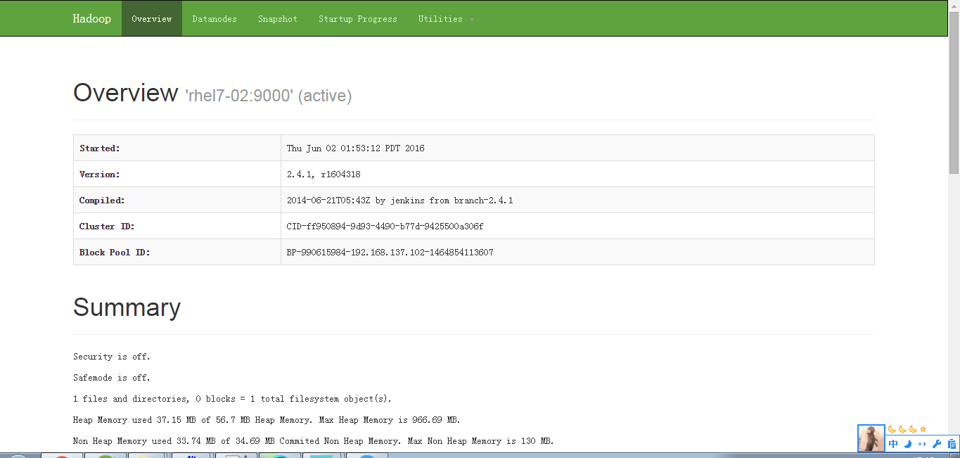Click the scrollbar up arrow
The height and width of the screenshot is (458, 960).
[x=954, y=6]
